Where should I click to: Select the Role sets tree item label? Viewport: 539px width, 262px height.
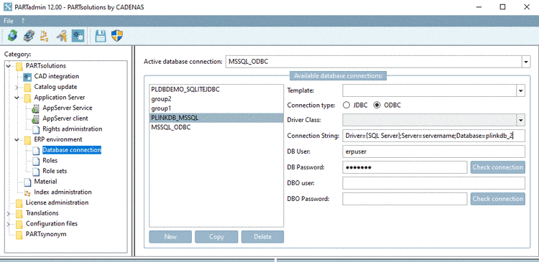(x=55, y=171)
